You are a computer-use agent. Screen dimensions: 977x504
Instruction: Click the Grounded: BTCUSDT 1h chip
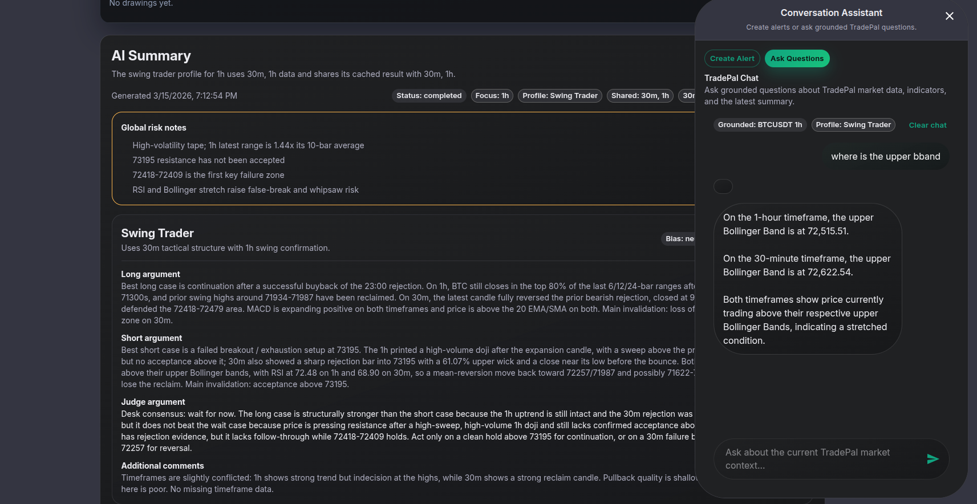760,125
